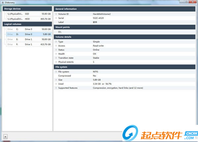Click the Storage devices header
This screenshot has width=198, height=142.
coord(27,9)
